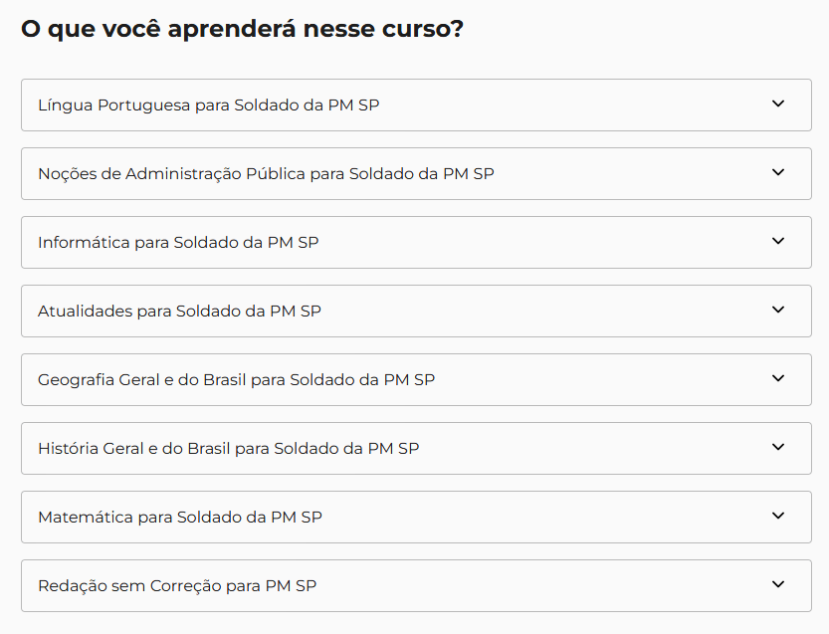829x634 pixels.
Task: Select the Matemática para Soldado label
Action: coord(180,517)
